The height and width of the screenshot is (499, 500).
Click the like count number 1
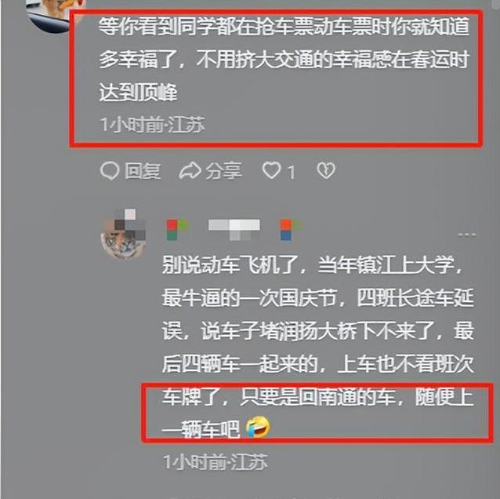click(291, 173)
